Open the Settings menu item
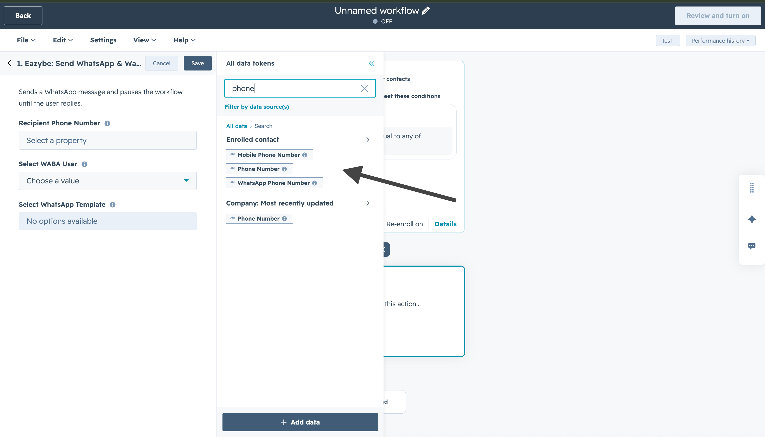The width and height of the screenshot is (765, 437). coord(103,40)
